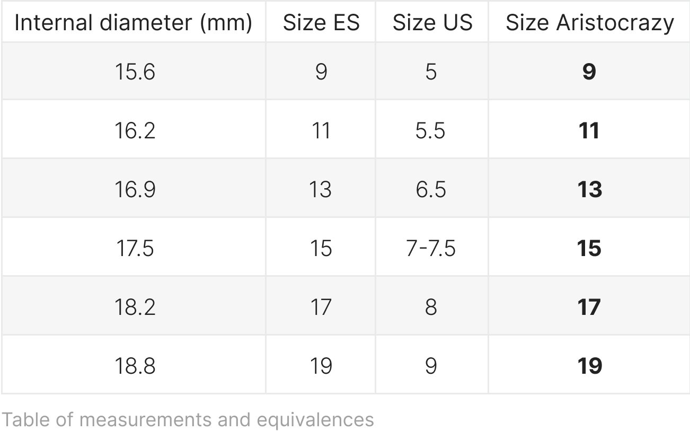Select the Size Aristocrazy column header
The width and height of the screenshot is (690, 431).
tap(589, 22)
